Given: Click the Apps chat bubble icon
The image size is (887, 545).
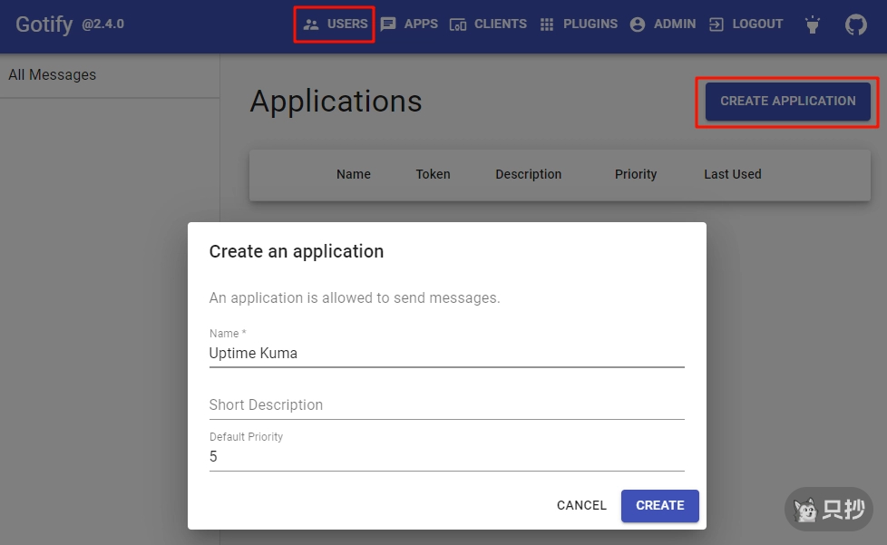Looking at the screenshot, I should pyautogui.click(x=388, y=24).
